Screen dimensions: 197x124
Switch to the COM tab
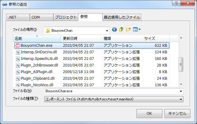click(41, 17)
